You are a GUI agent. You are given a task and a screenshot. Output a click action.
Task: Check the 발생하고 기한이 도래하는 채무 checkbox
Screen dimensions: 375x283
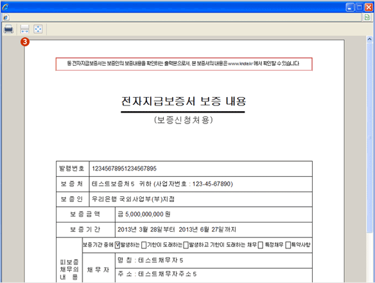pos(186,245)
